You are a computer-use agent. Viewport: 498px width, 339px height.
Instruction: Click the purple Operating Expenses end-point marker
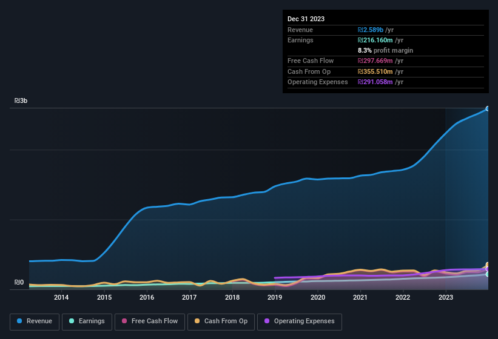[x=488, y=269]
